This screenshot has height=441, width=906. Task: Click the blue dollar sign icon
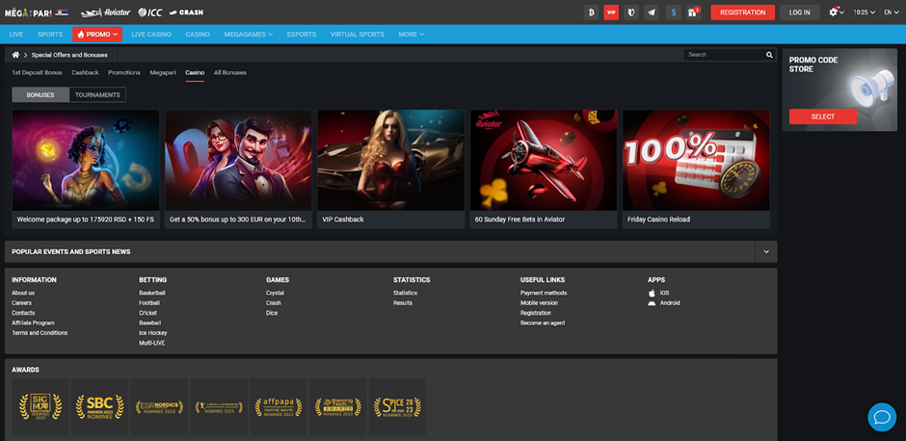coord(673,13)
